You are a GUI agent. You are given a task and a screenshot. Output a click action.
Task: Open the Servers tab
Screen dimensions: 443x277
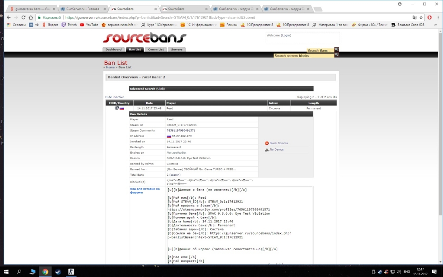coord(177,49)
